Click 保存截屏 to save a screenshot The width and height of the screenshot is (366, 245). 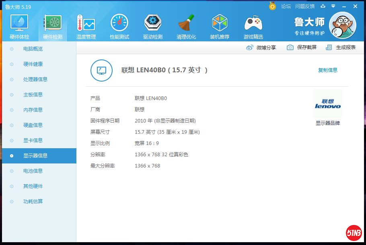click(x=302, y=47)
